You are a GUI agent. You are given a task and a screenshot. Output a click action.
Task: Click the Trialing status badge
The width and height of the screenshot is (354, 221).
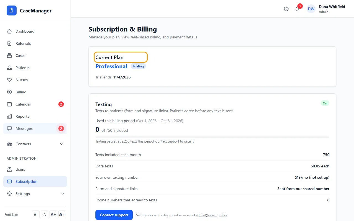point(138,66)
